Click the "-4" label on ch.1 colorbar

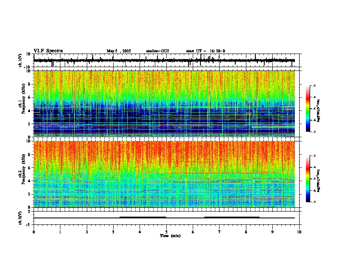tap(314, 97)
